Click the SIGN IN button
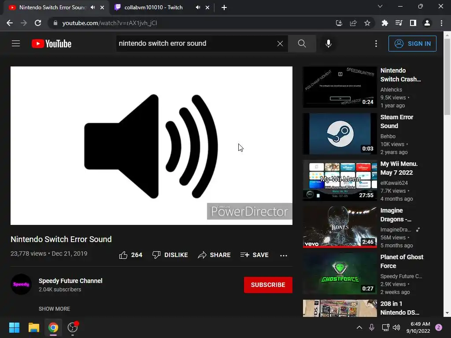This screenshot has height=338, width=451. 412,44
